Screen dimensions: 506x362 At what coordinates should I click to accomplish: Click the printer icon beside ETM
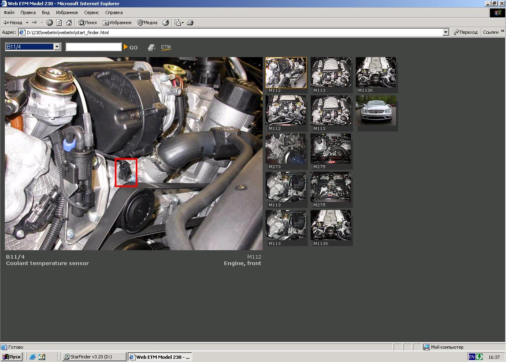tap(151, 47)
